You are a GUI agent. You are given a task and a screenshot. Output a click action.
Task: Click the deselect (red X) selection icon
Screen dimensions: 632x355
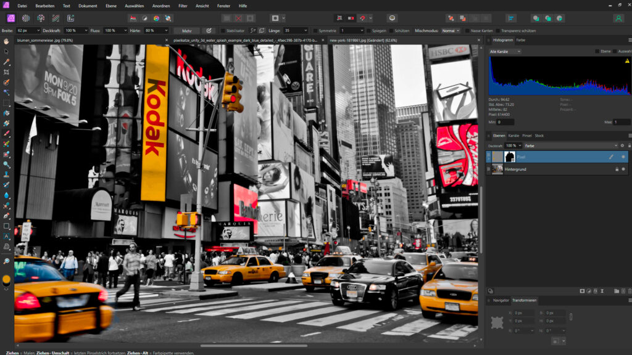(x=239, y=18)
